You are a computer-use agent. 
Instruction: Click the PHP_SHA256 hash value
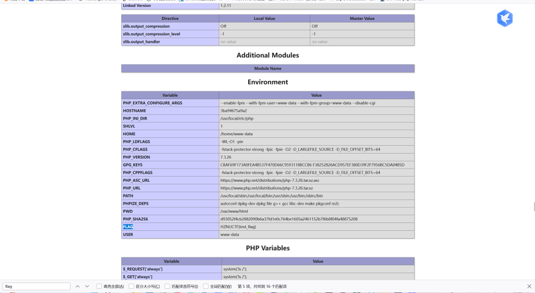[289, 219]
